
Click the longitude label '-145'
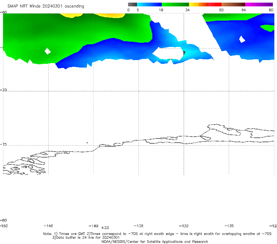(48, 226)
